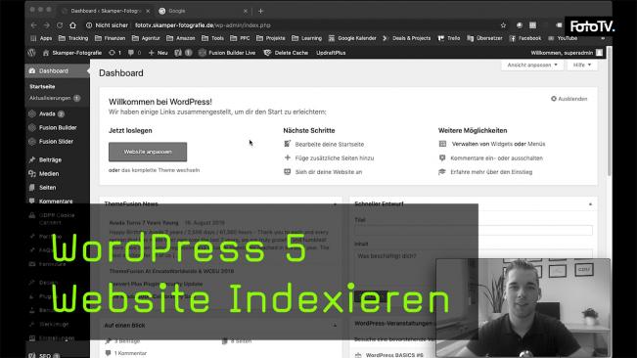Image resolution: width=637 pixels, height=358 pixels.
Task: Open the Willkommen superadmin account menu
Action: pyautogui.click(x=567, y=53)
